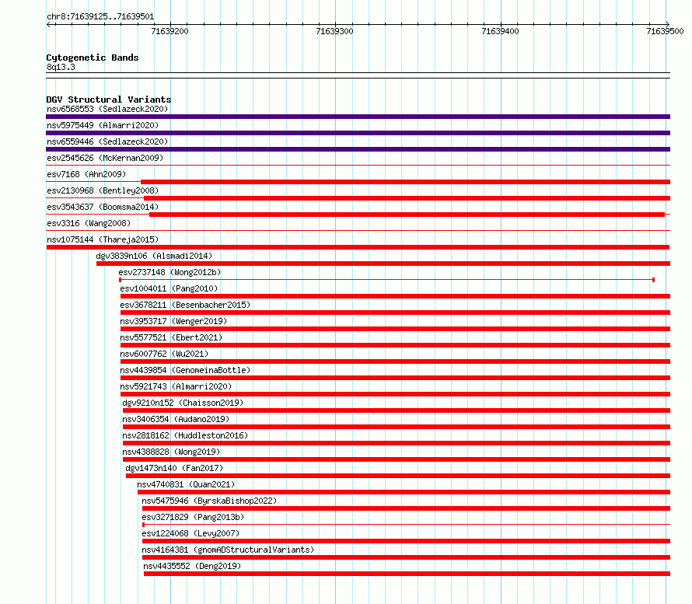The height and width of the screenshot is (604, 692).
Task: Open variant dgv1473n140 (Fan2017)
Action: (174, 468)
